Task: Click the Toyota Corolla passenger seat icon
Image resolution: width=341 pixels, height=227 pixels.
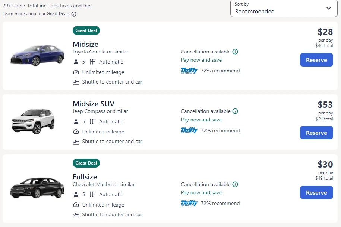Action: coord(76,62)
